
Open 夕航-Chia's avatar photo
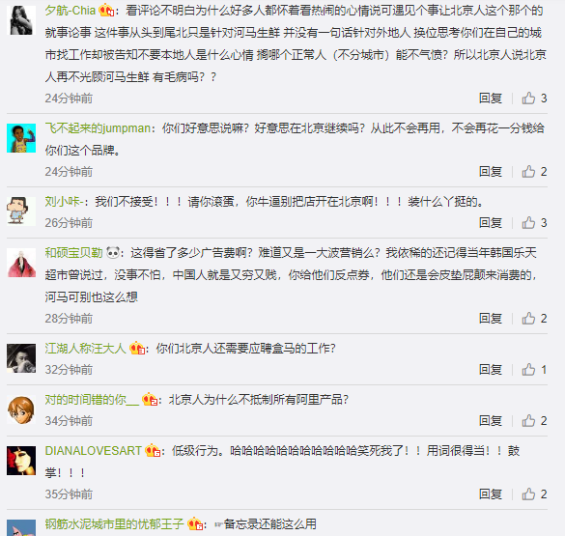tap(21, 20)
